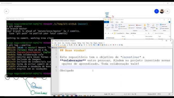Click Notepad++ Open file toolbar icon

pos(54,45)
